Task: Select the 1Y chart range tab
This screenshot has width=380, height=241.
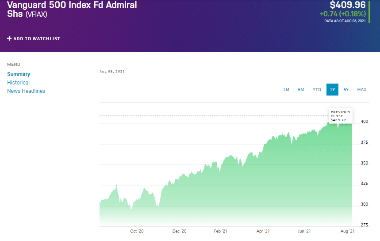Action: tap(333, 90)
